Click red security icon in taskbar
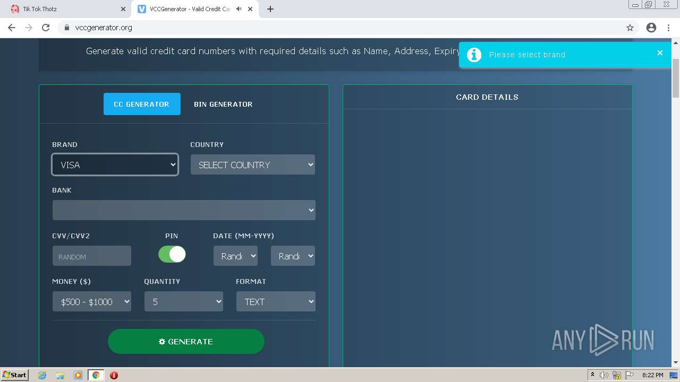This screenshot has height=382, width=680. point(114,375)
